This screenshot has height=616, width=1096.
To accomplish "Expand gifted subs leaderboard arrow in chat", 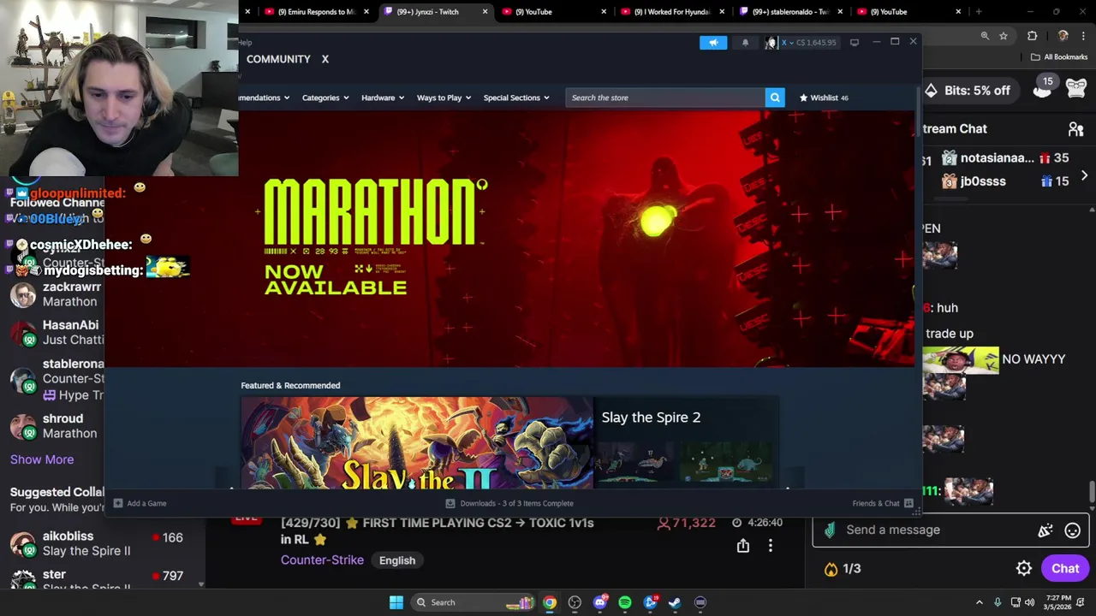I will coord(1084,175).
